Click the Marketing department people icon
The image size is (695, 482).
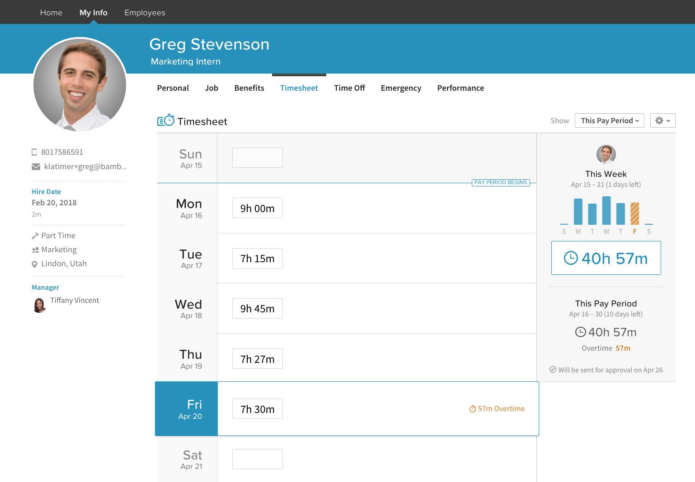click(35, 250)
